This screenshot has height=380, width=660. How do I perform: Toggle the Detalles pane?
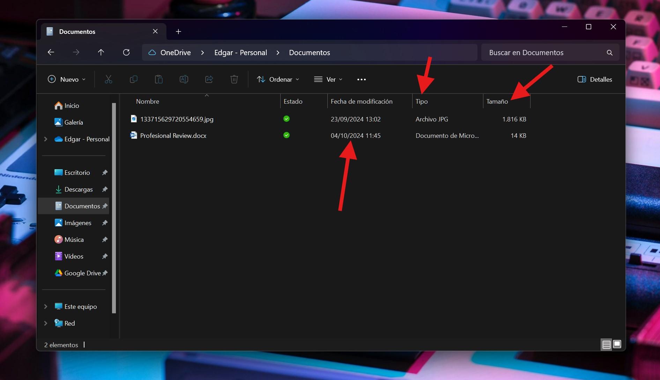594,79
